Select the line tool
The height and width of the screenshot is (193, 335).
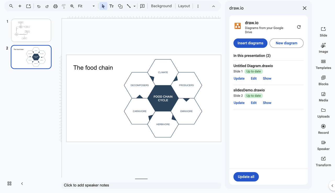point(129,6)
